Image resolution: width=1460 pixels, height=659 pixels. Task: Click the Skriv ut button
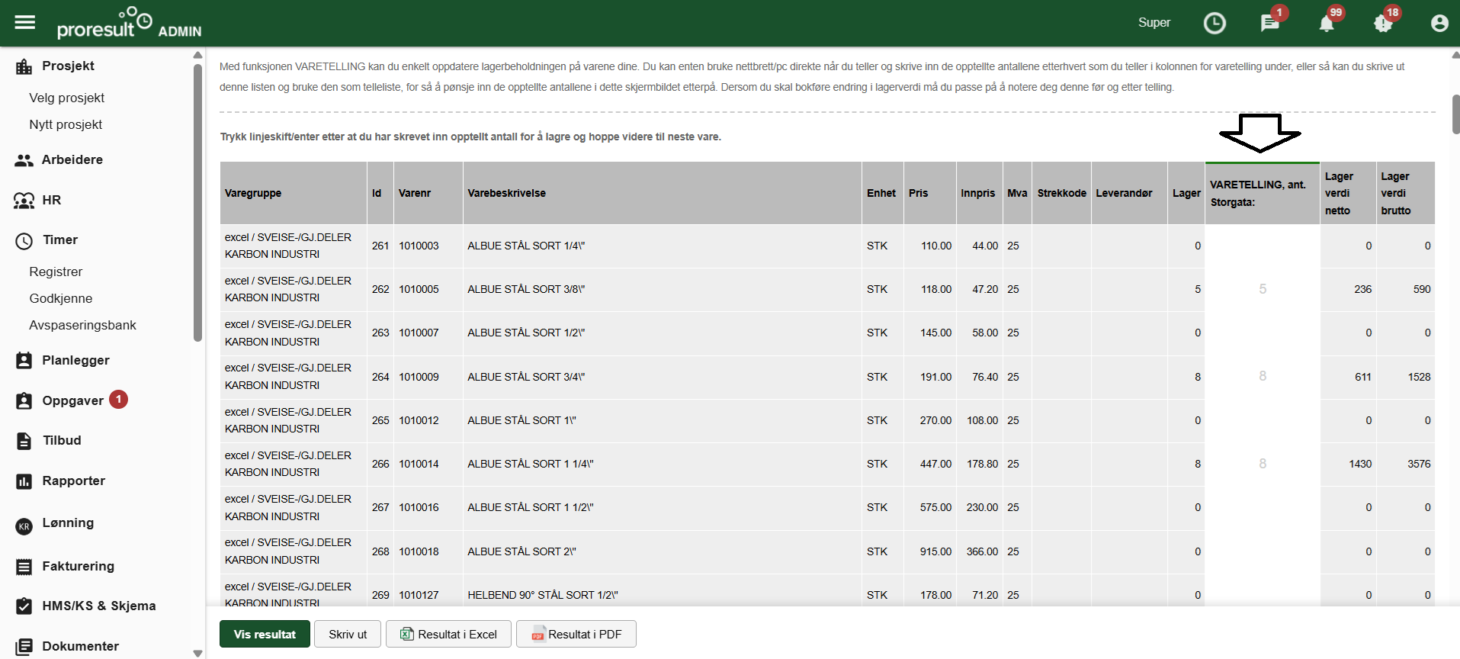coord(348,635)
